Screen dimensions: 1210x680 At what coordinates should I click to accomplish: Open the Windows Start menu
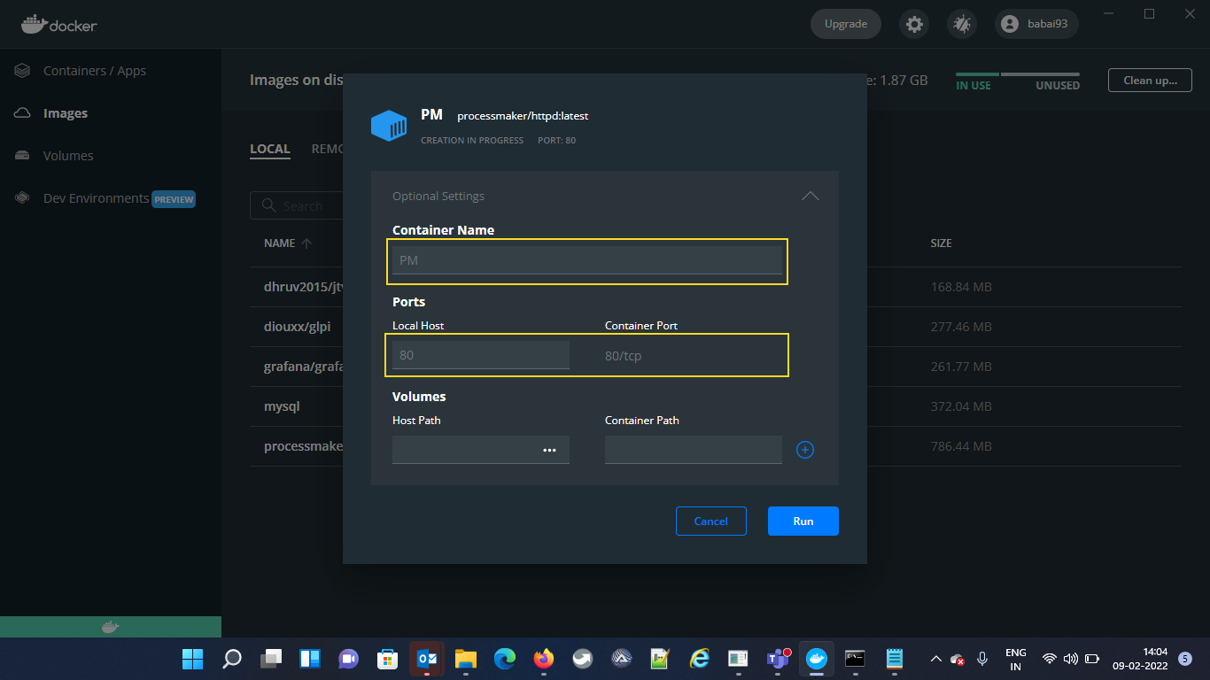point(192,659)
